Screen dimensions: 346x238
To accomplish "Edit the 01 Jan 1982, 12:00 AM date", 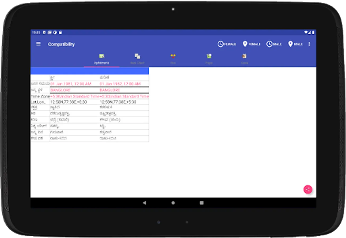I will click(120, 84).
